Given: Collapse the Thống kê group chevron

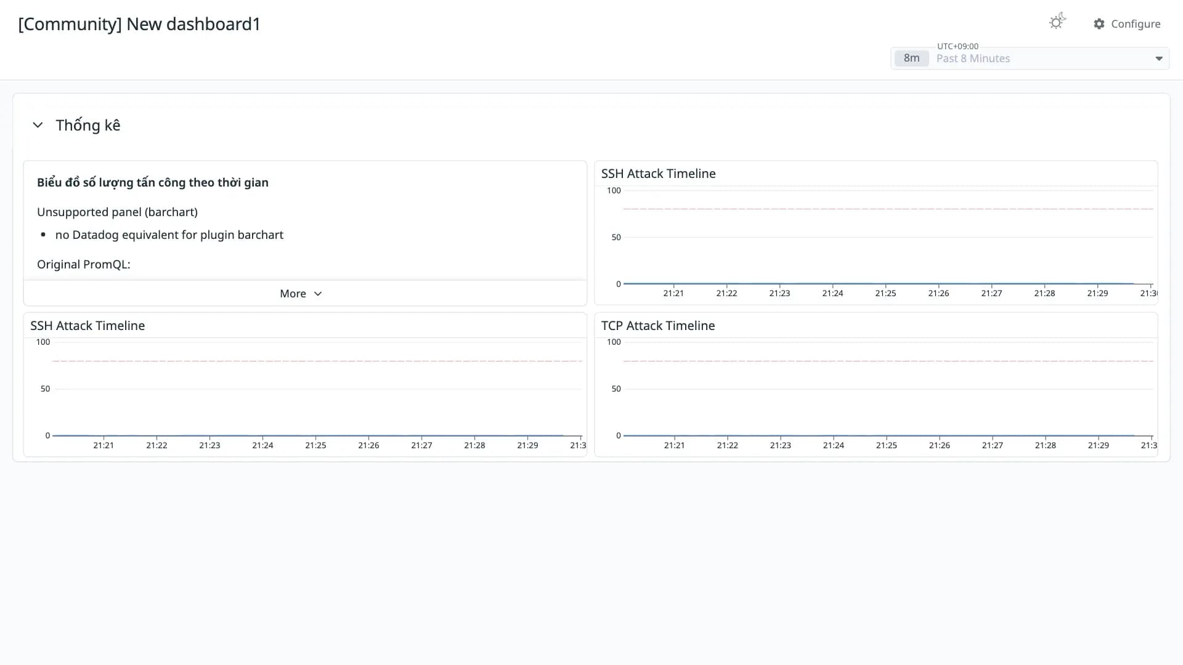Looking at the screenshot, I should click(x=38, y=125).
